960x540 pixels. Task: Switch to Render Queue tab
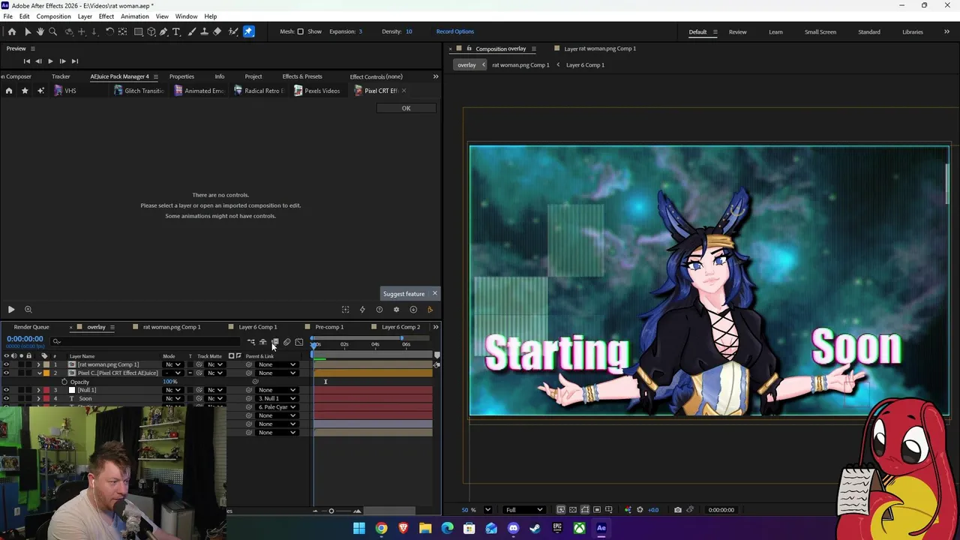click(31, 327)
